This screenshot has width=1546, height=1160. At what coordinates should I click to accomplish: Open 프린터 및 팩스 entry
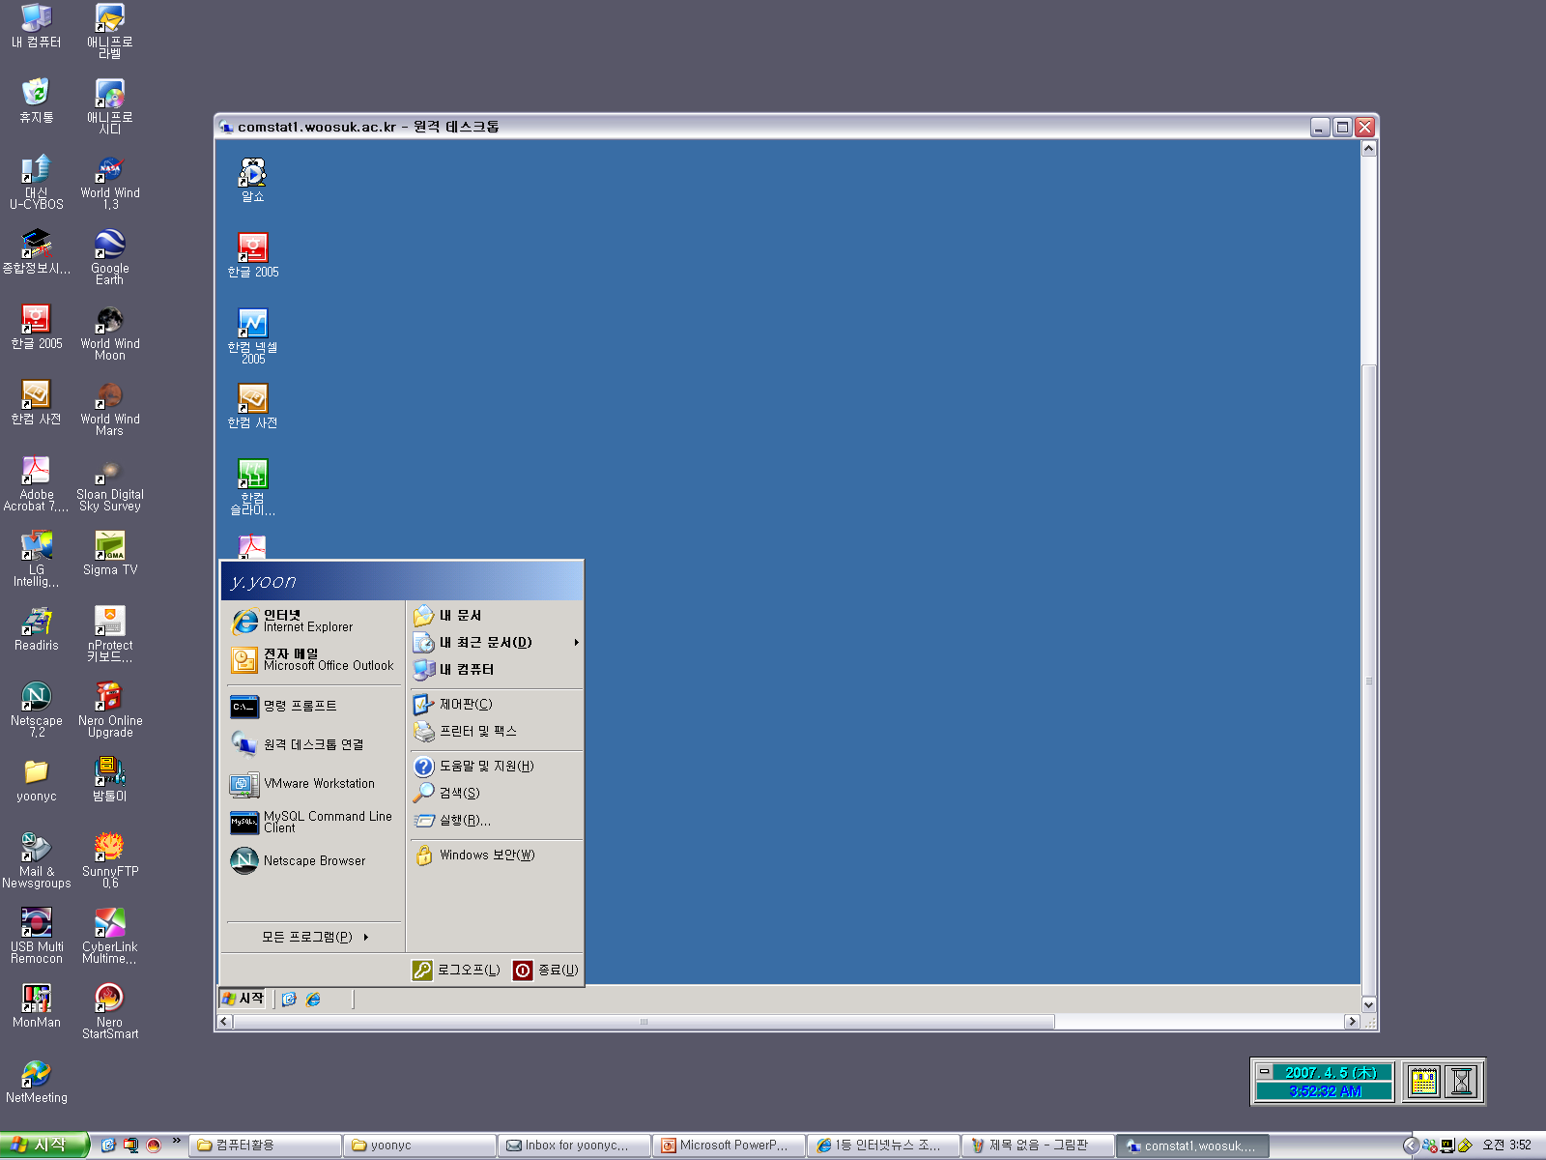click(x=496, y=731)
